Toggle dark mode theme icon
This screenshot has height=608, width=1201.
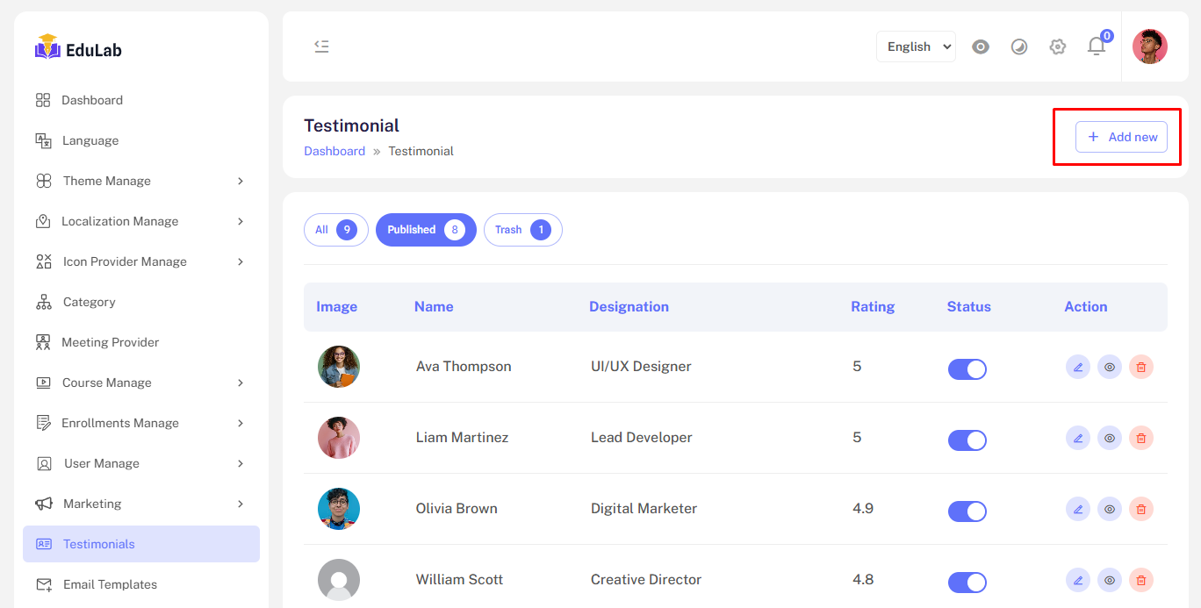tap(1019, 46)
